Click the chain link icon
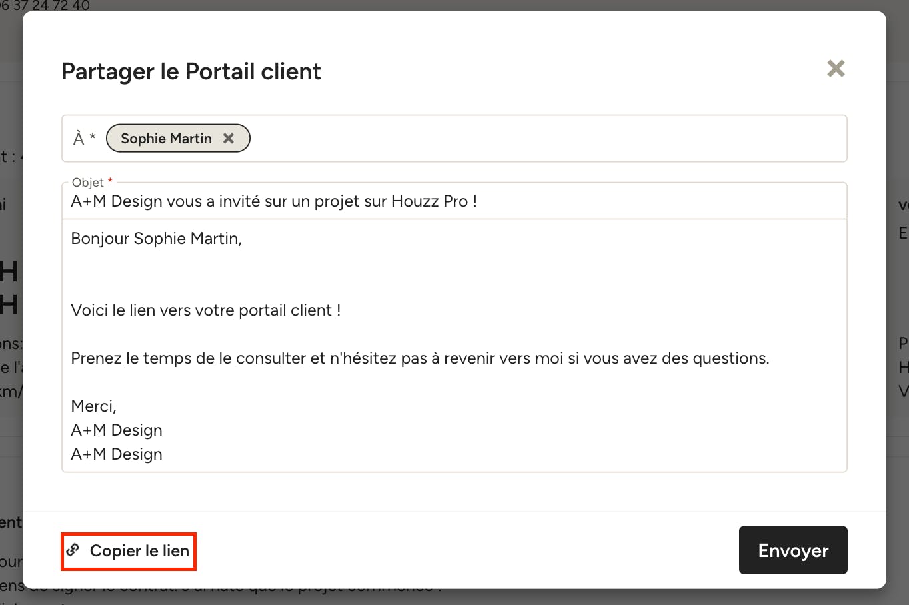 pos(73,550)
